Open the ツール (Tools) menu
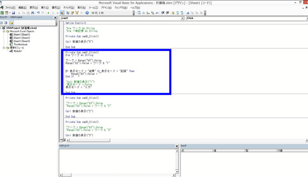The height and width of the screenshot is (177, 308). tap(93, 8)
